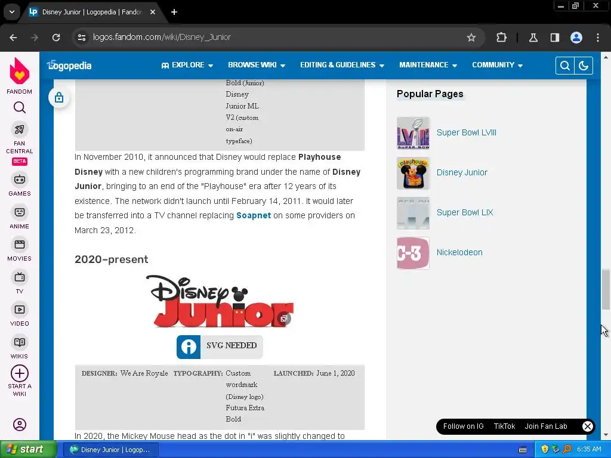
Task: Open a new browser tab
Action: point(174,12)
